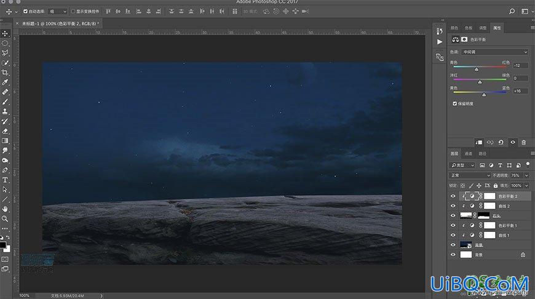This screenshot has width=535, height=299.
Task: Select the Brush tool
Action: pyautogui.click(x=5, y=102)
